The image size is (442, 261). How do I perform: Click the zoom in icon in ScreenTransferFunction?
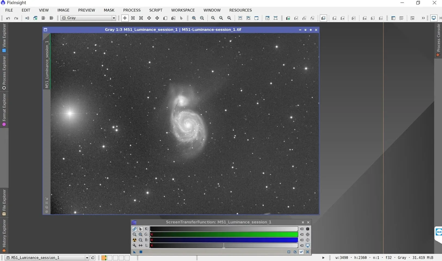coord(140,234)
